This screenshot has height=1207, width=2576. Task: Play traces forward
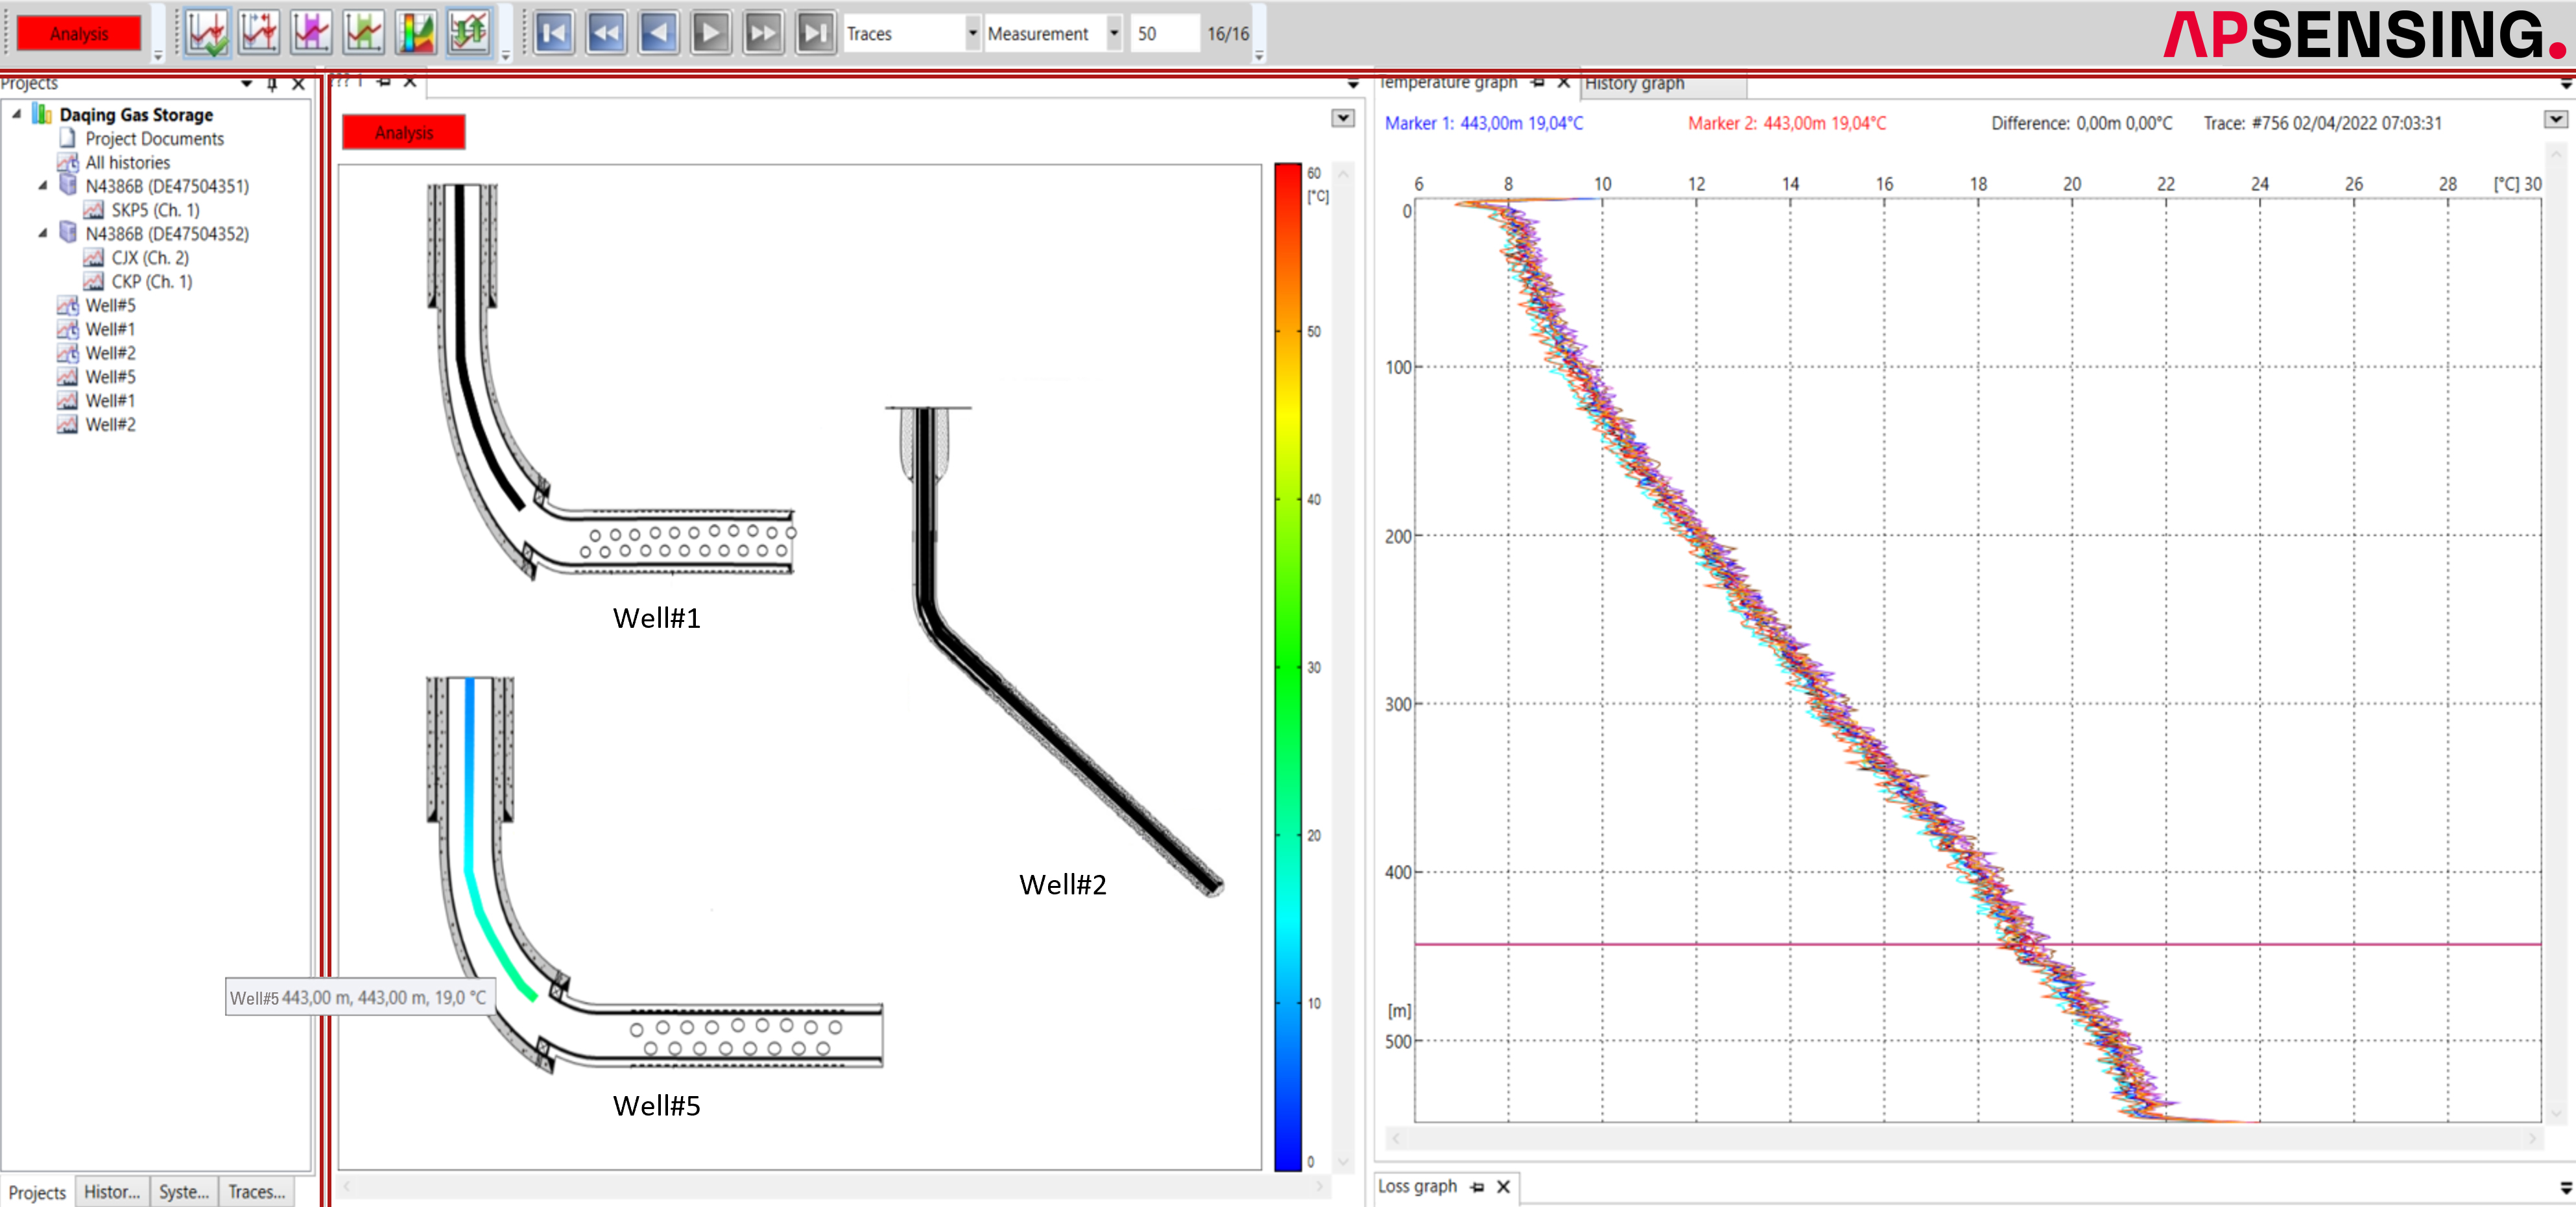pos(710,33)
